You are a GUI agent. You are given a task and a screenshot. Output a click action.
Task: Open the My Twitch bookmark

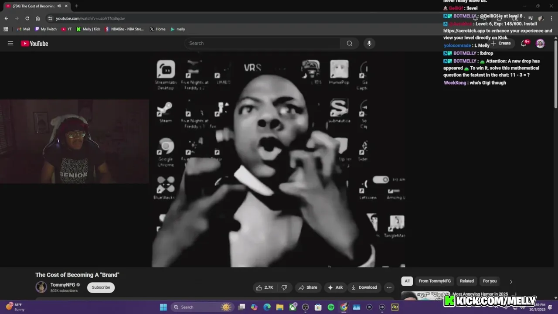point(45,29)
